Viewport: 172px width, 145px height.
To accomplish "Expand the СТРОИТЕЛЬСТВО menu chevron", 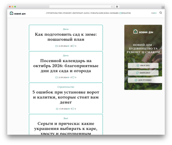I will 63,13.
